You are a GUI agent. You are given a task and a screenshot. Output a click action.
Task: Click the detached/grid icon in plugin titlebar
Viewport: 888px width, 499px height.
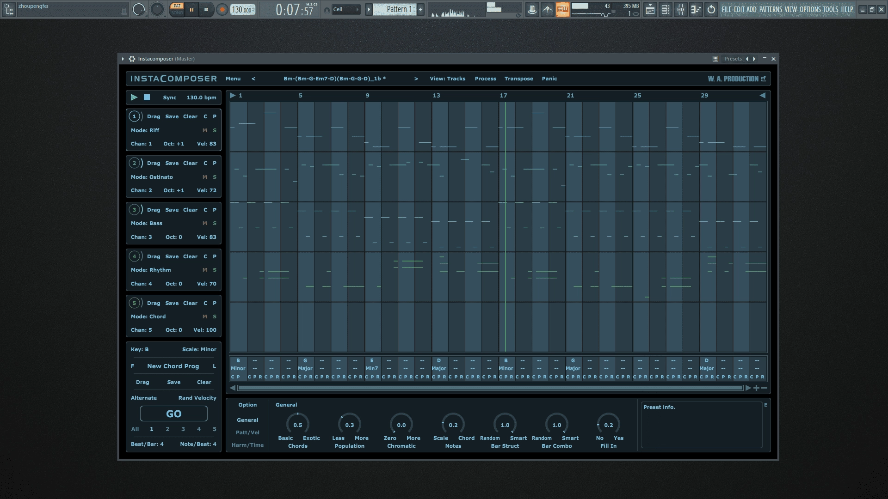point(715,59)
